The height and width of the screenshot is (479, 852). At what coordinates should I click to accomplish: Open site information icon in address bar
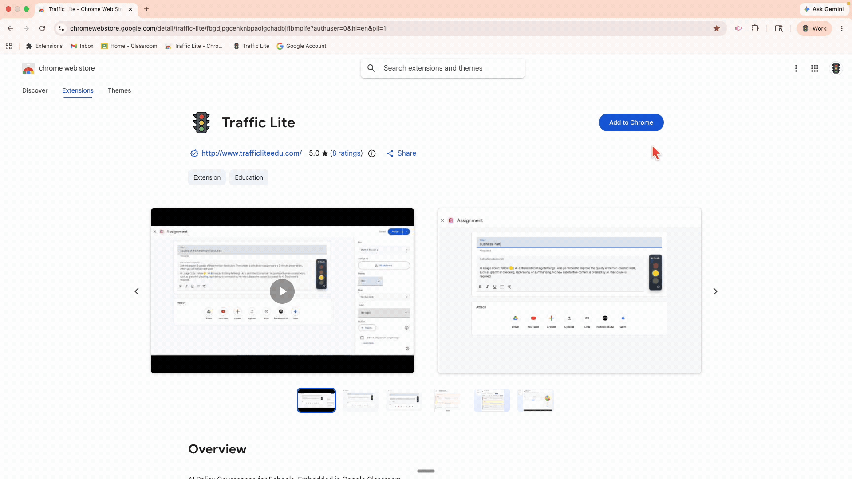coord(61,28)
